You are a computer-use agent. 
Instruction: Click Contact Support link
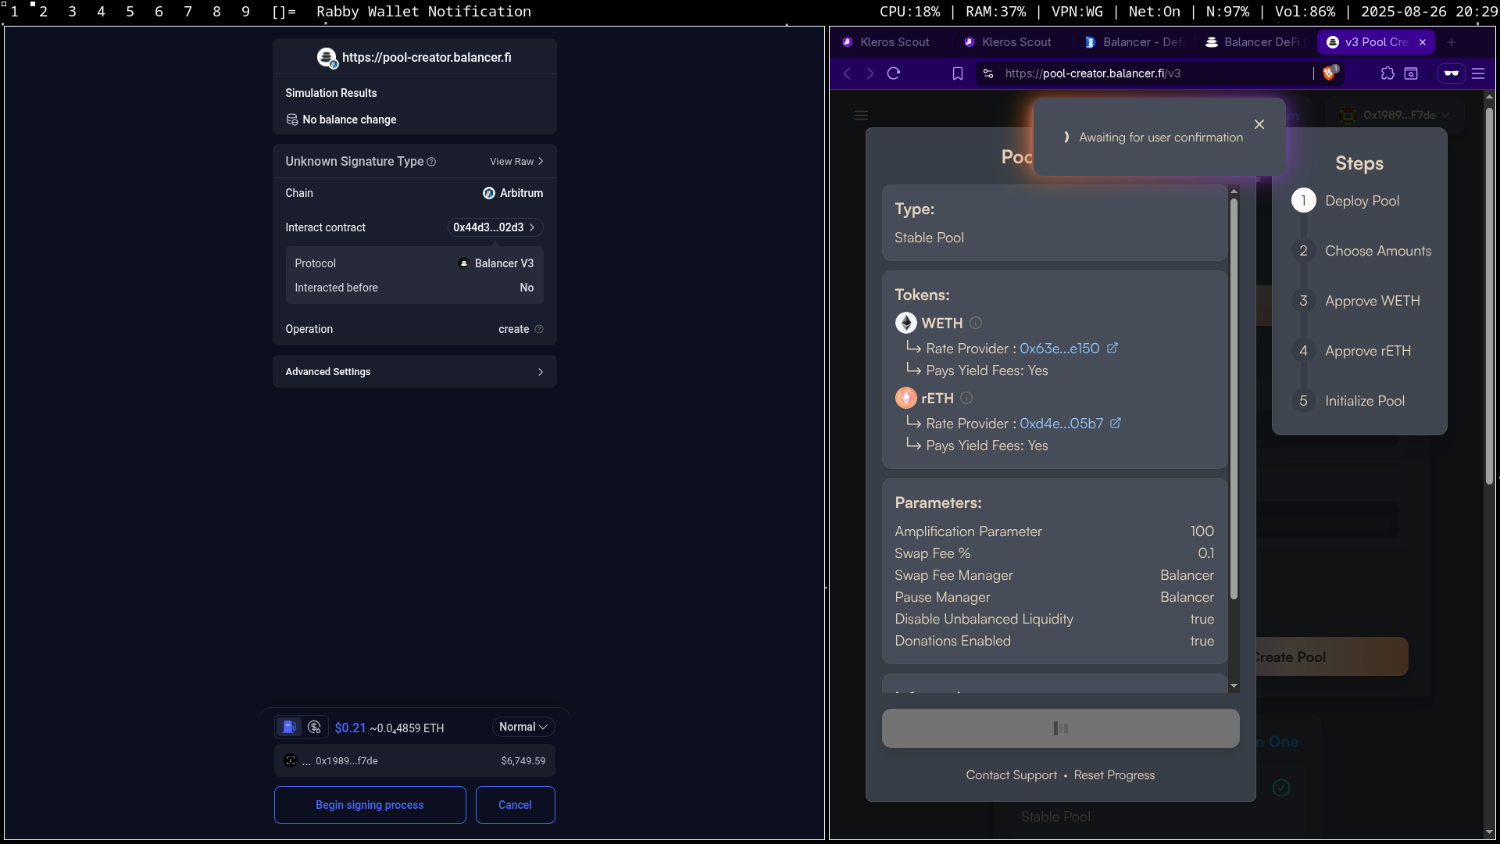coord(1011,775)
